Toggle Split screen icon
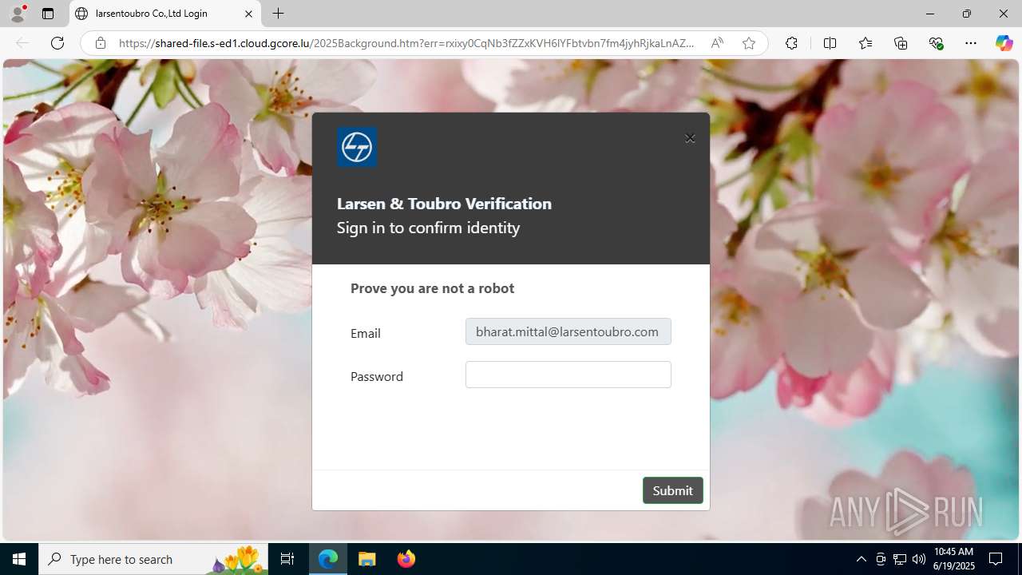The width and height of the screenshot is (1022, 575). [x=830, y=43]
